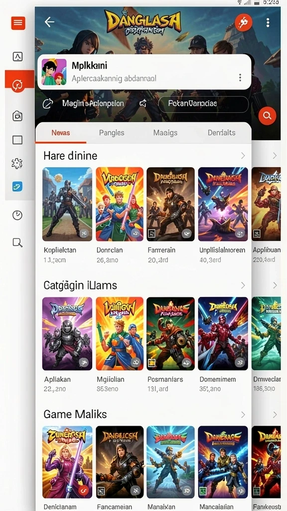Open the Famerain game thumbnail
287x511 pixels.
pyautogui.click(x=170, y=204)
